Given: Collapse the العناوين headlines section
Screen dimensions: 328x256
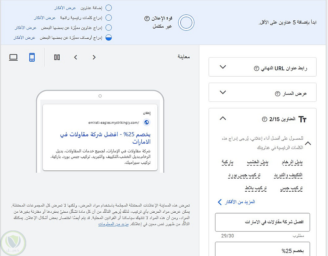Looking at the screenshot, I should [x=223, y=118].
